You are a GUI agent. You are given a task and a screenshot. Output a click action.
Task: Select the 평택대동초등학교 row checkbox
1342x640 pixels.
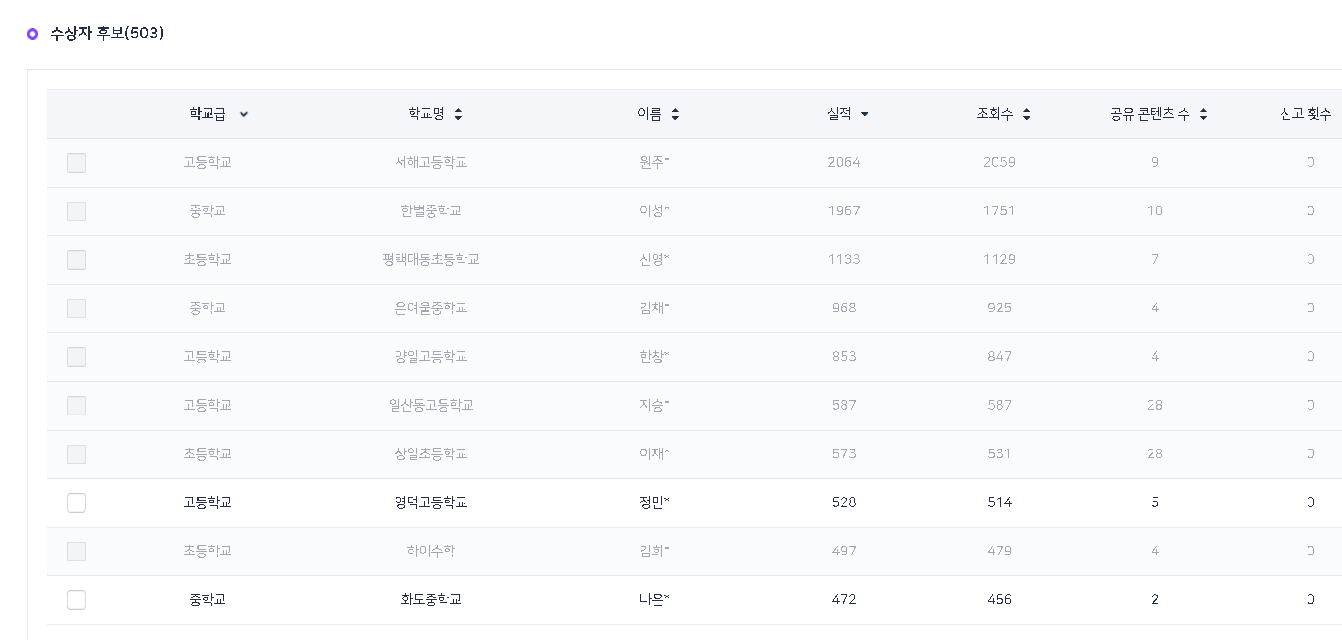click(76, 259)
